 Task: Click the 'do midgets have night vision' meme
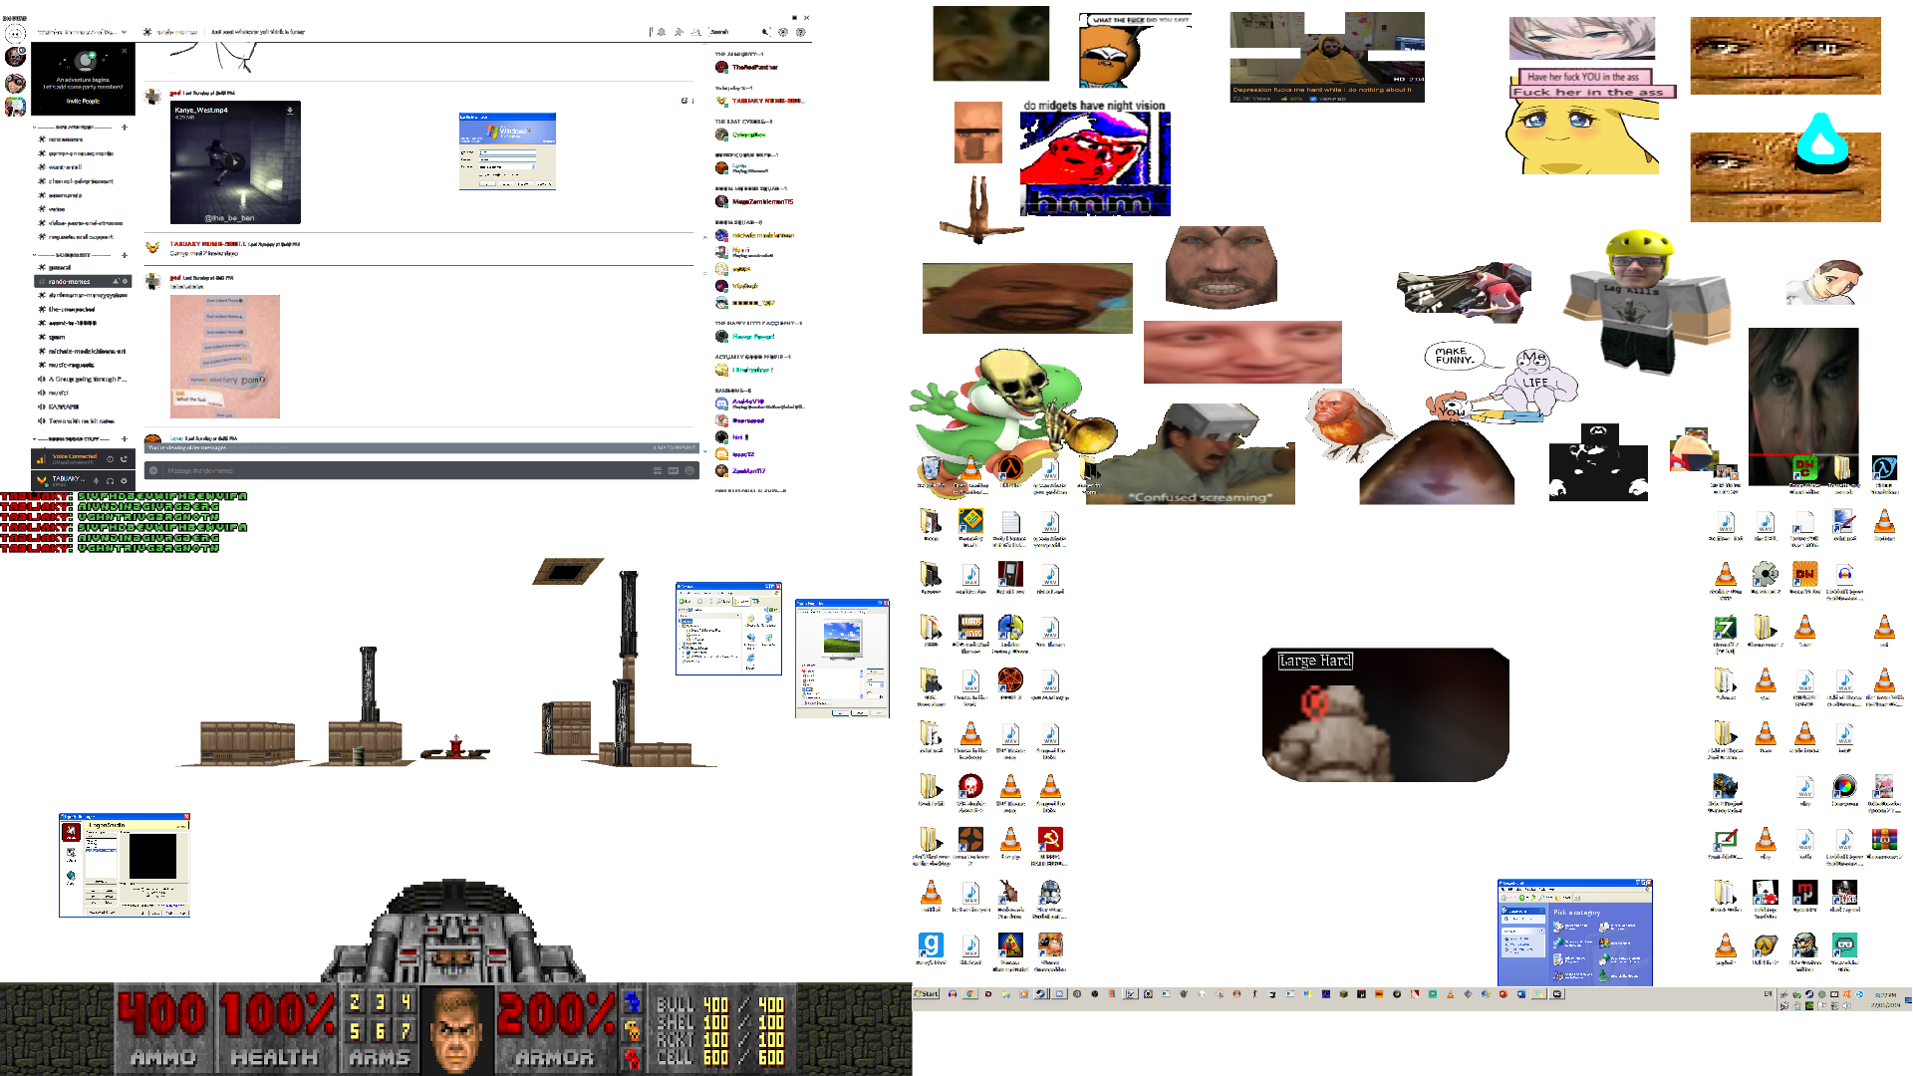tap(1094, 157)
